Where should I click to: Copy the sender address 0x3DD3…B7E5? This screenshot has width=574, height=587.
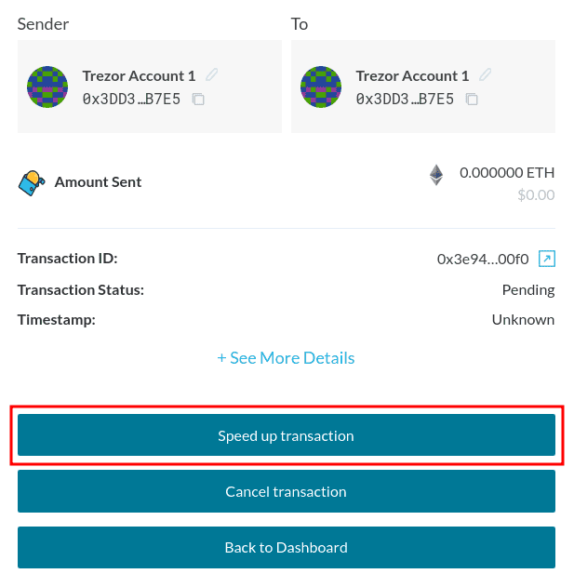point(198,100)
